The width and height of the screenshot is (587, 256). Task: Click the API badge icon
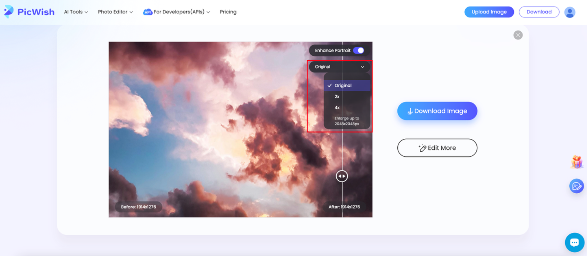[147, 12]
